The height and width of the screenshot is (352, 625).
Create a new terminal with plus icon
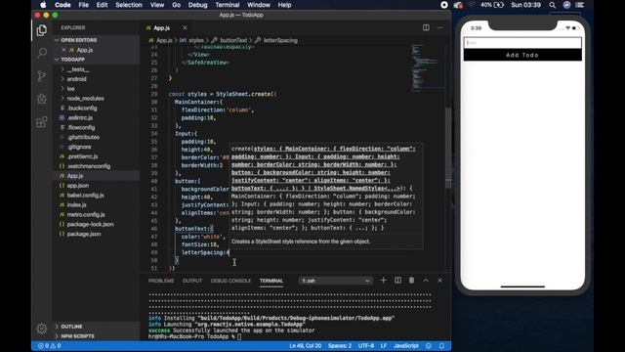383,281
